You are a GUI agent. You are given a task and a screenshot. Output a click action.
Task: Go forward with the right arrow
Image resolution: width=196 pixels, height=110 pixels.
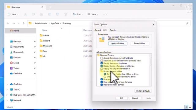pyautogui.click(x=13, y=23)
